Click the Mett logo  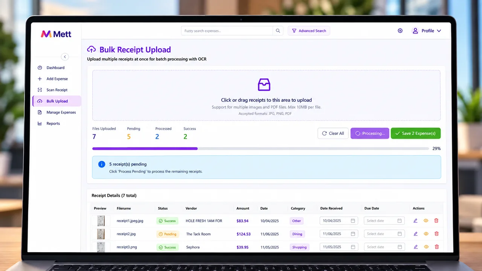(x=56, y=34)
